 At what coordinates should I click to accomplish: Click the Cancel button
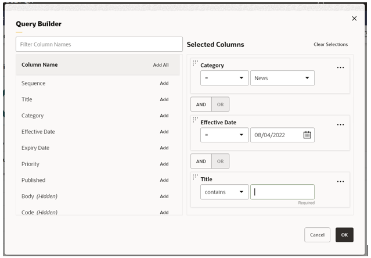point(317,235)
